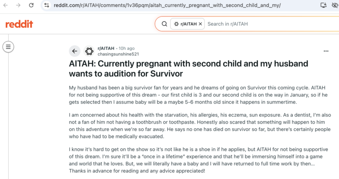Open the r/AITAH subreddit link
Image resolution: width=339 pixels, height=179 pixels.
click(106, 49)
